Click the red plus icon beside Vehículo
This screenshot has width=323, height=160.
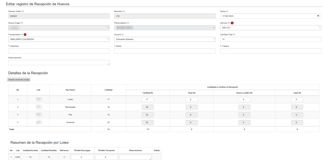coord(232,23)
